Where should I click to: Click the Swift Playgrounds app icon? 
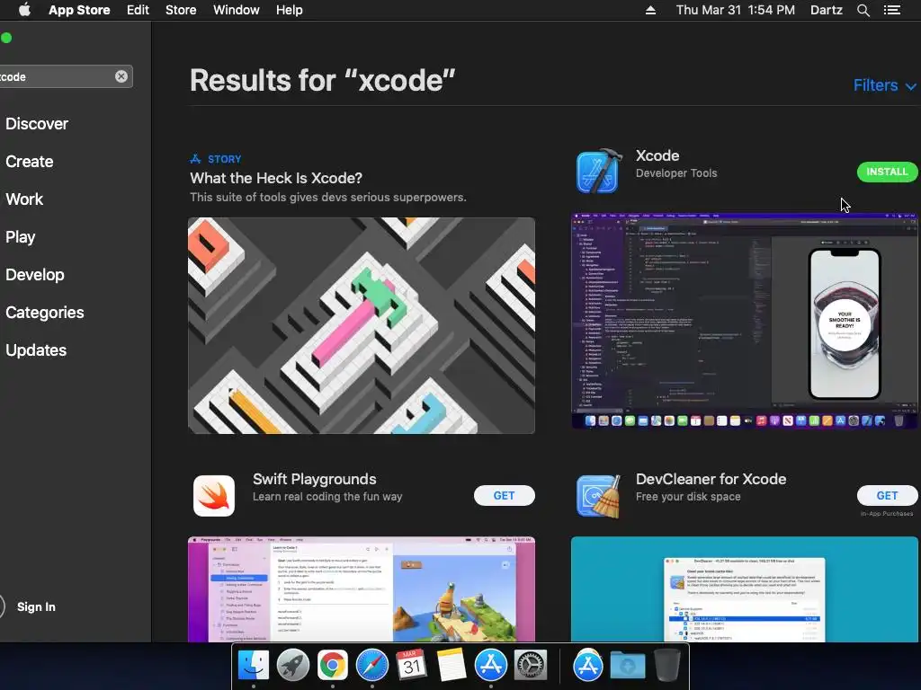click(x=214, y=496)
